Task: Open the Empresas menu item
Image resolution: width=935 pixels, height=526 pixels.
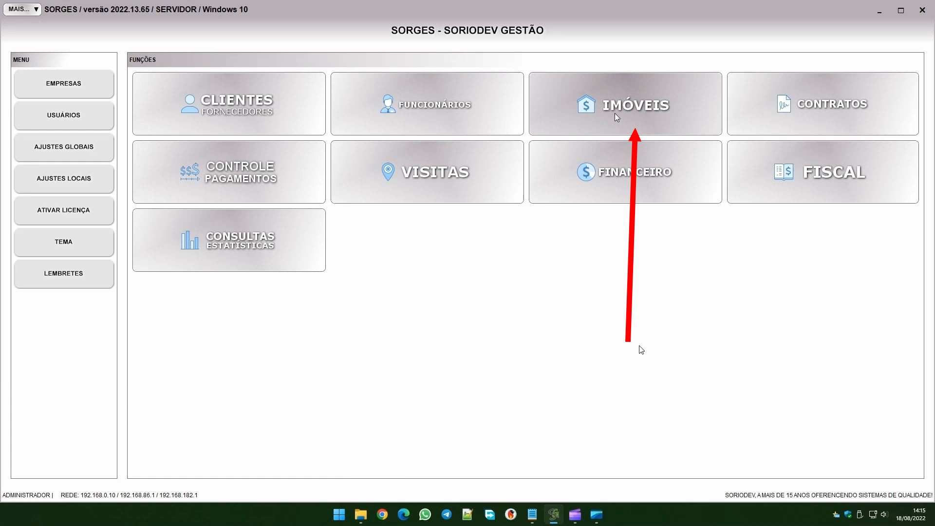Action: point(64,84)
